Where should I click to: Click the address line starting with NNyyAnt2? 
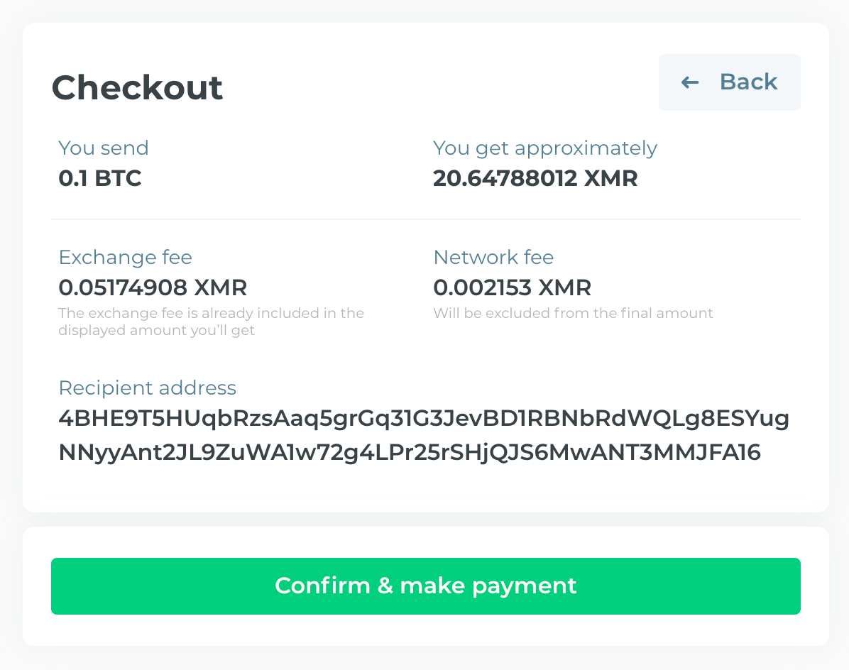410,452
